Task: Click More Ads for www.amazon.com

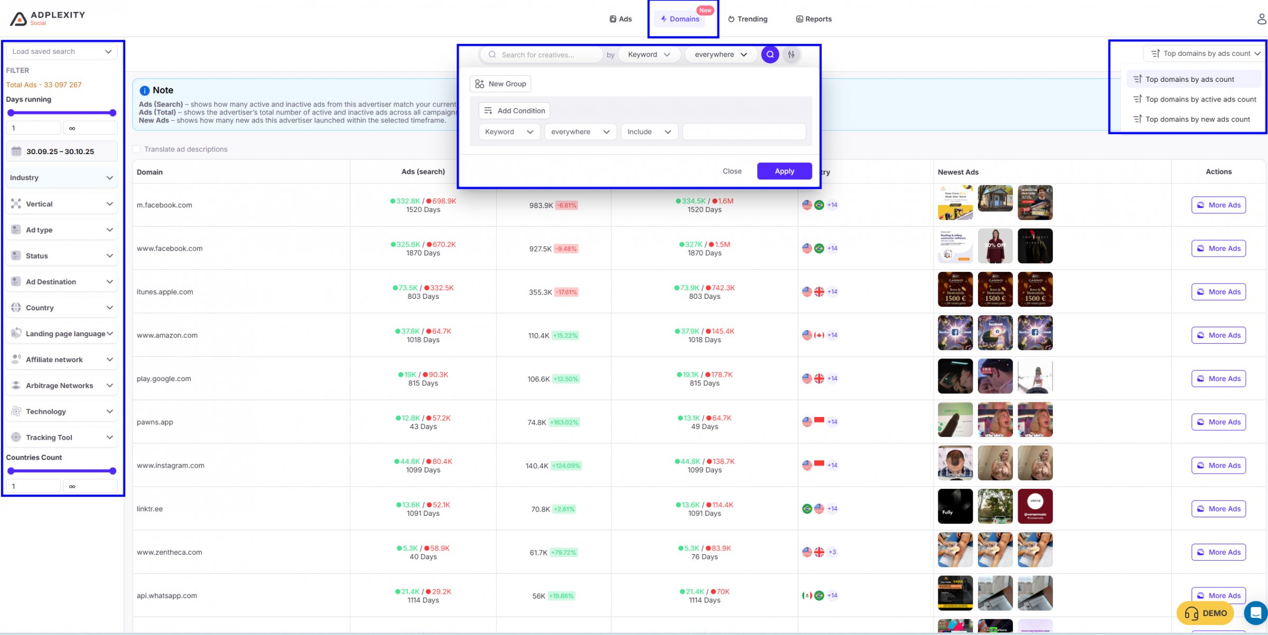Action: point(1218,335)
